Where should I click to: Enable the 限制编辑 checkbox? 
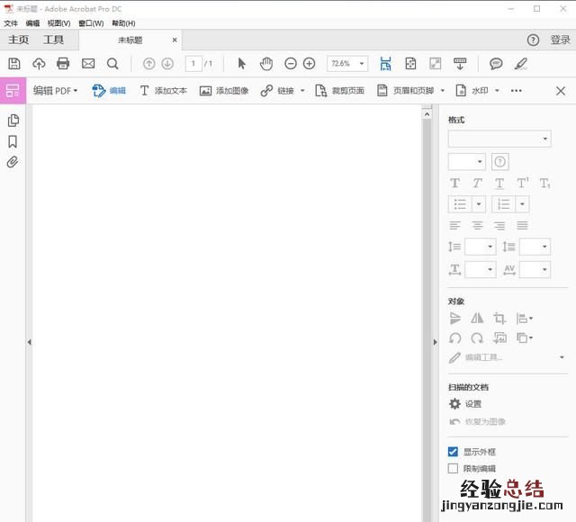[x=454, y=469]
